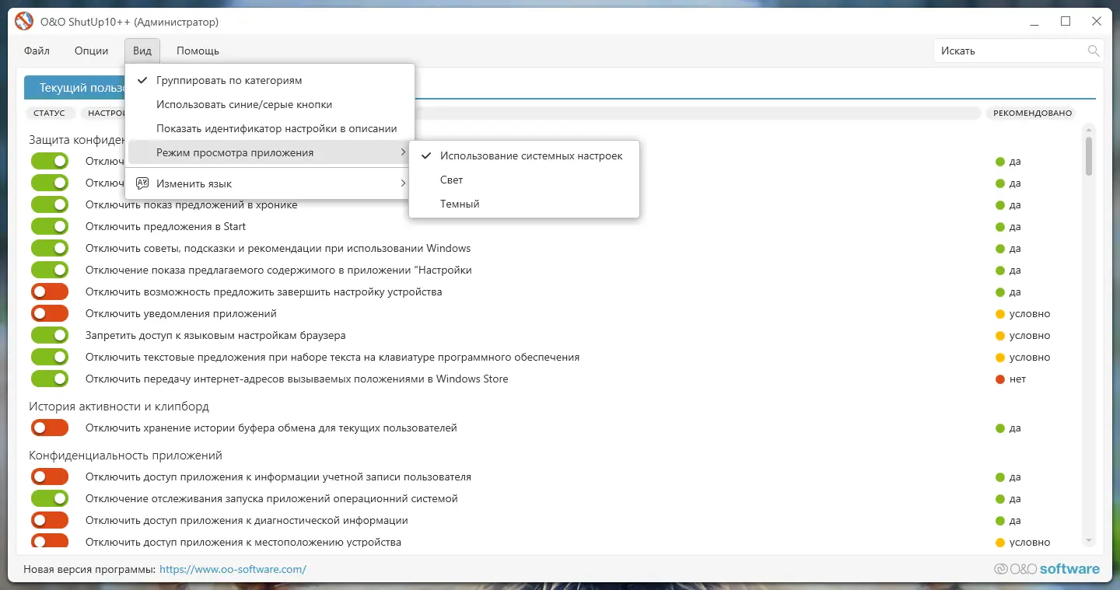Open the Помощь menu
Image resolution: width=1120 pixels, height=590 pixels.
198,51
